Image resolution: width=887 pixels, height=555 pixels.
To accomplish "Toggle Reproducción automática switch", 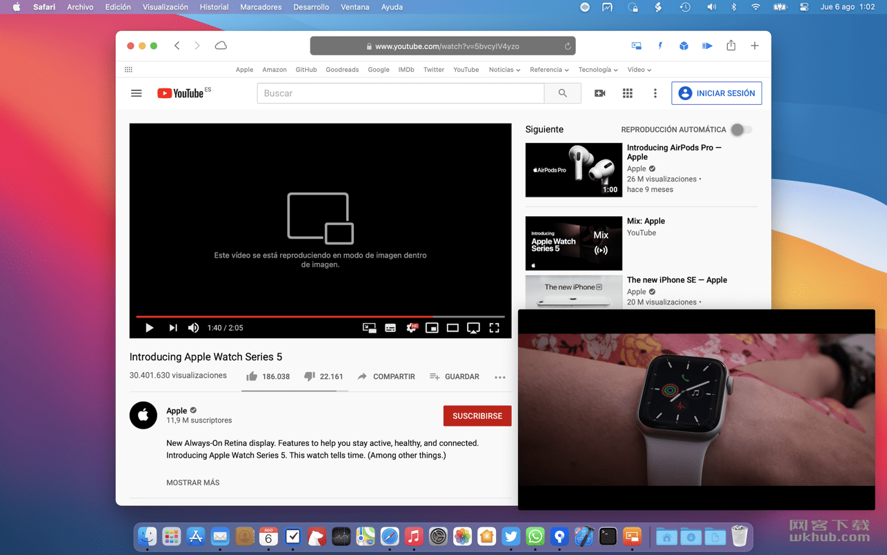I will coord(741,129).
